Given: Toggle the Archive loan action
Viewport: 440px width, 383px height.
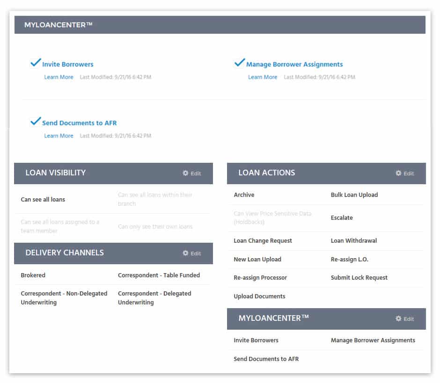Looking at the screenshot, I should (243, 195).
